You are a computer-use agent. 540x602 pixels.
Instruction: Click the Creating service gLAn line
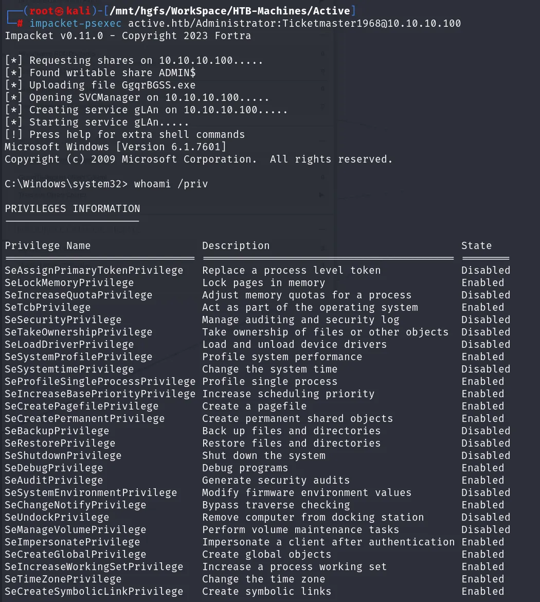pos(146,110)
